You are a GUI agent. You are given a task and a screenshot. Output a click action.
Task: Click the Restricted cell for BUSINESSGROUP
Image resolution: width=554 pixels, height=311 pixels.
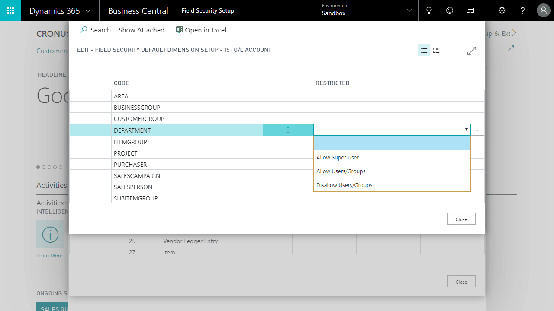point(399,107)
